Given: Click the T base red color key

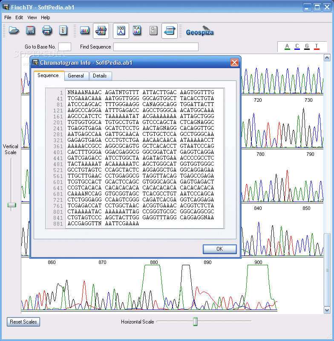Looking at the screenshot, I should pos(317,46).
